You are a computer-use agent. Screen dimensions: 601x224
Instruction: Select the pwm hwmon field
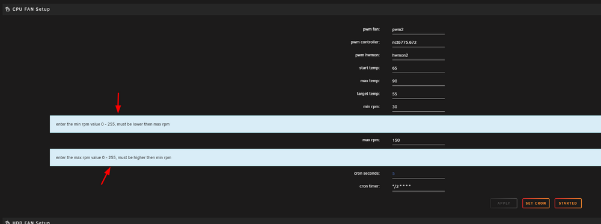[418, 55]
